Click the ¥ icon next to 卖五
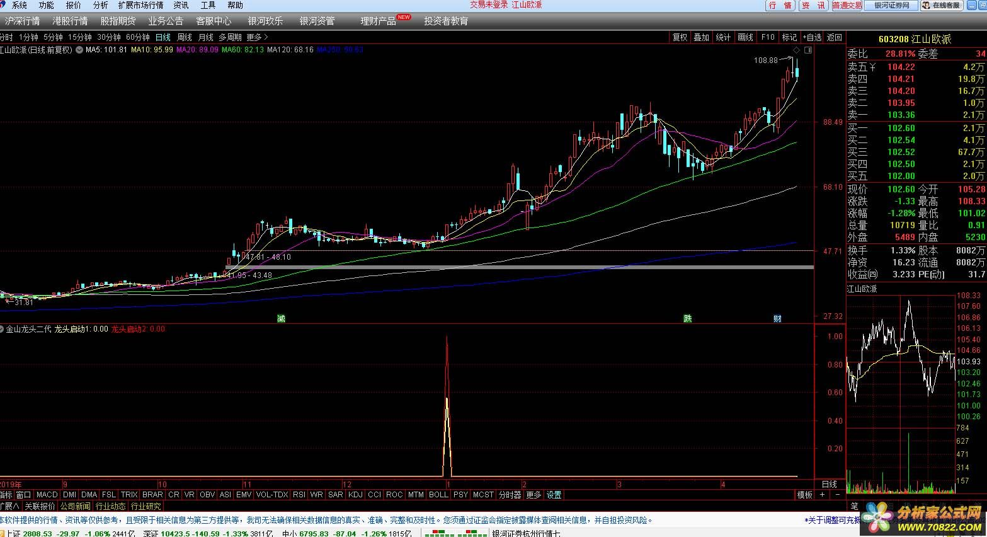The width and height of the screenshot is (987, 537). coord(872,67)
